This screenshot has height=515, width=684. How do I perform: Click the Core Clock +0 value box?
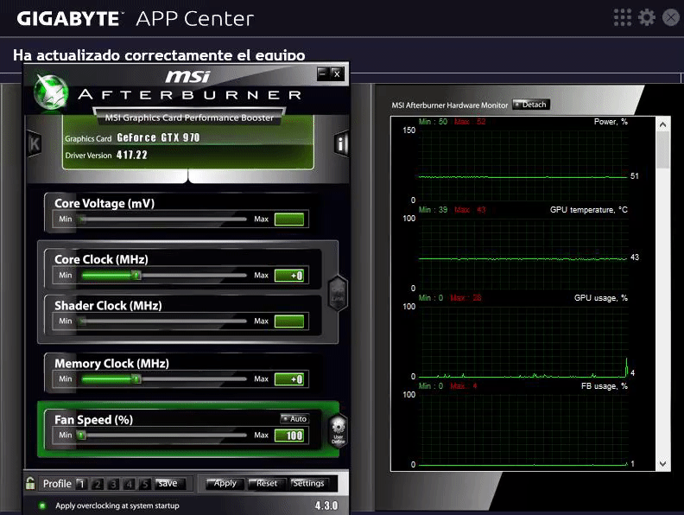click(289, 276)
